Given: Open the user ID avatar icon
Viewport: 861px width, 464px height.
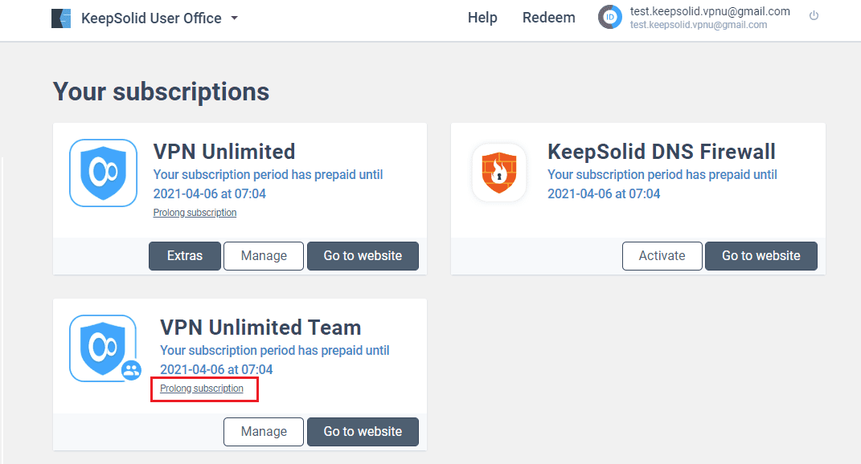Looking at the screenshot, I should pos(609,17).
